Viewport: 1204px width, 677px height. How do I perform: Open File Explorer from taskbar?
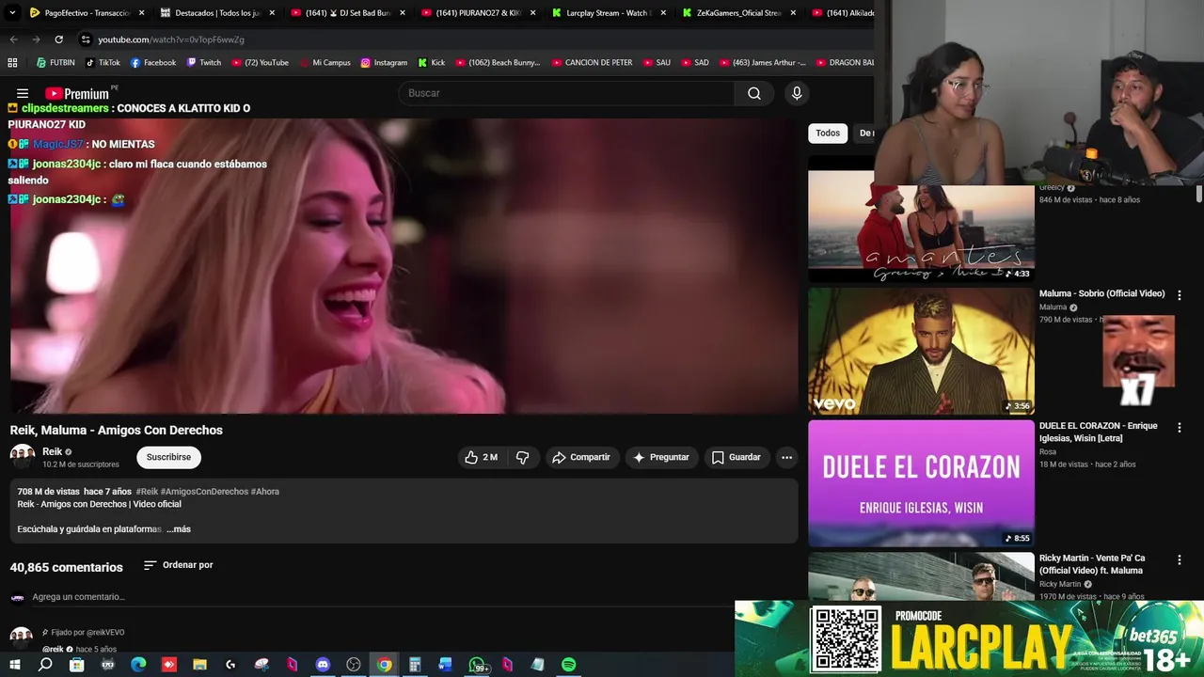coord(199,665)
